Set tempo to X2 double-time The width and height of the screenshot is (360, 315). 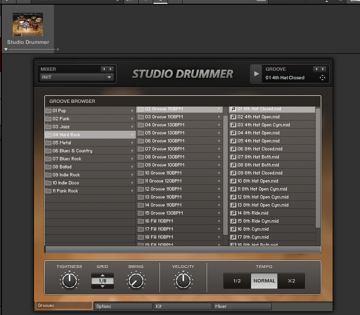click(x=292, y=281)
